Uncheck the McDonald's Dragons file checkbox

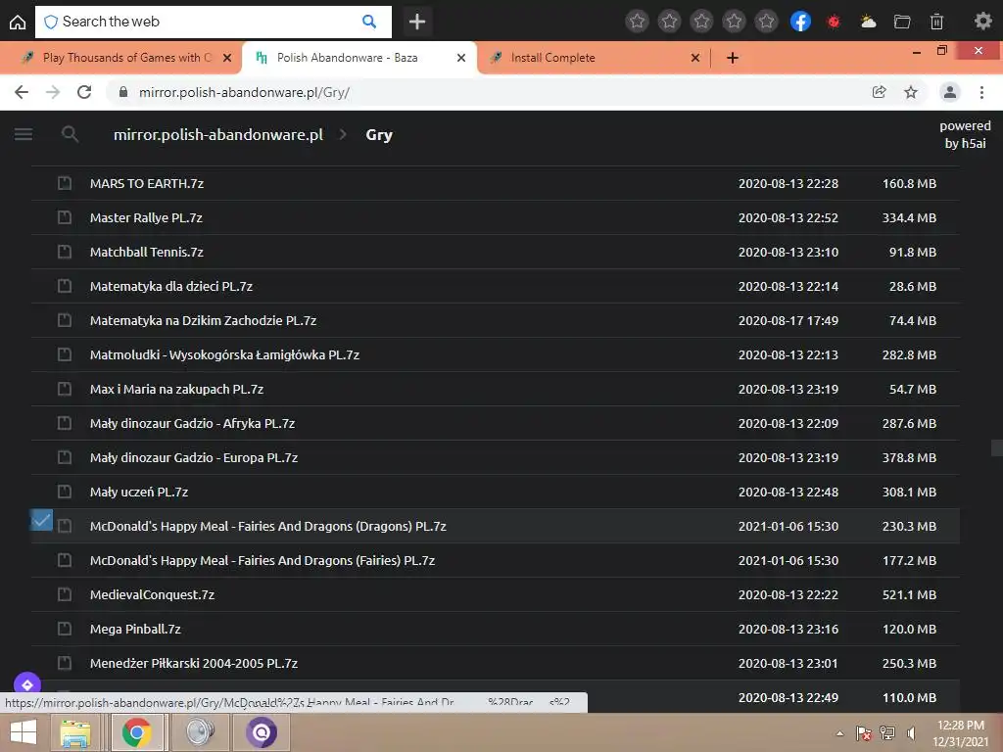click(41, 520)
